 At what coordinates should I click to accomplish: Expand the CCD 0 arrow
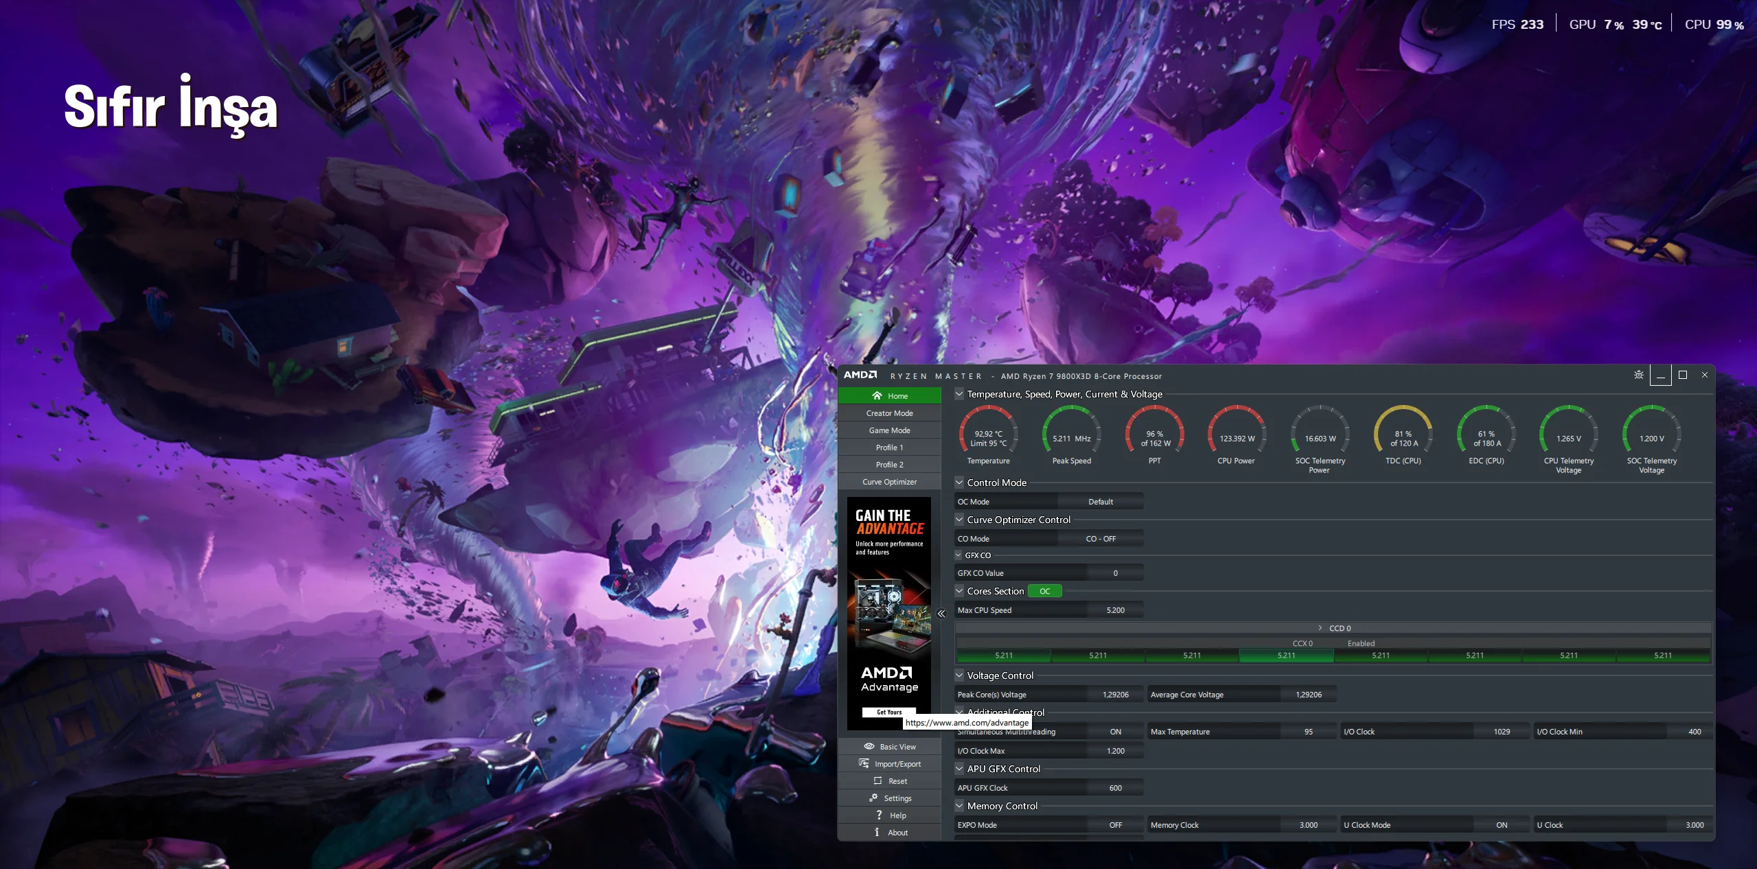click(1320, 628)
